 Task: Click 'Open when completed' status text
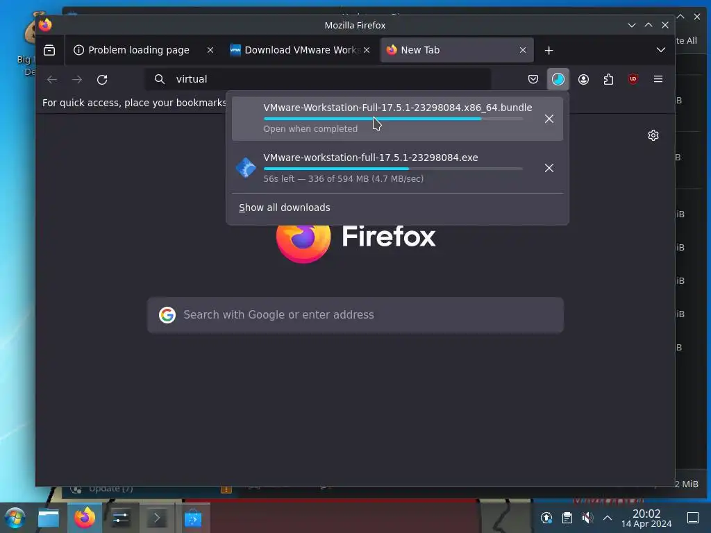pos(310,128)
